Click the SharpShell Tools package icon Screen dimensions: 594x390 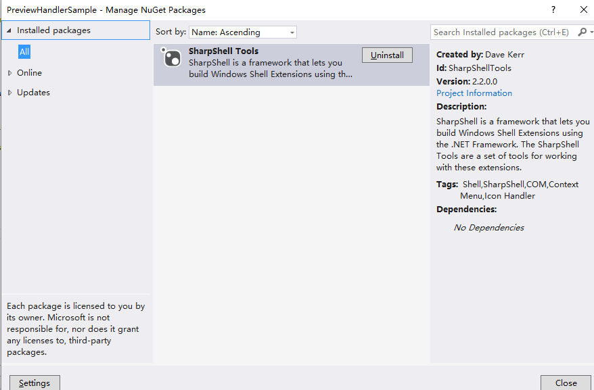click(171, 57)
